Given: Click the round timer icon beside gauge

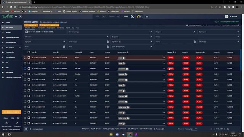Looking at the screenshot, I should pyautogui.click(x=132, y=16).
